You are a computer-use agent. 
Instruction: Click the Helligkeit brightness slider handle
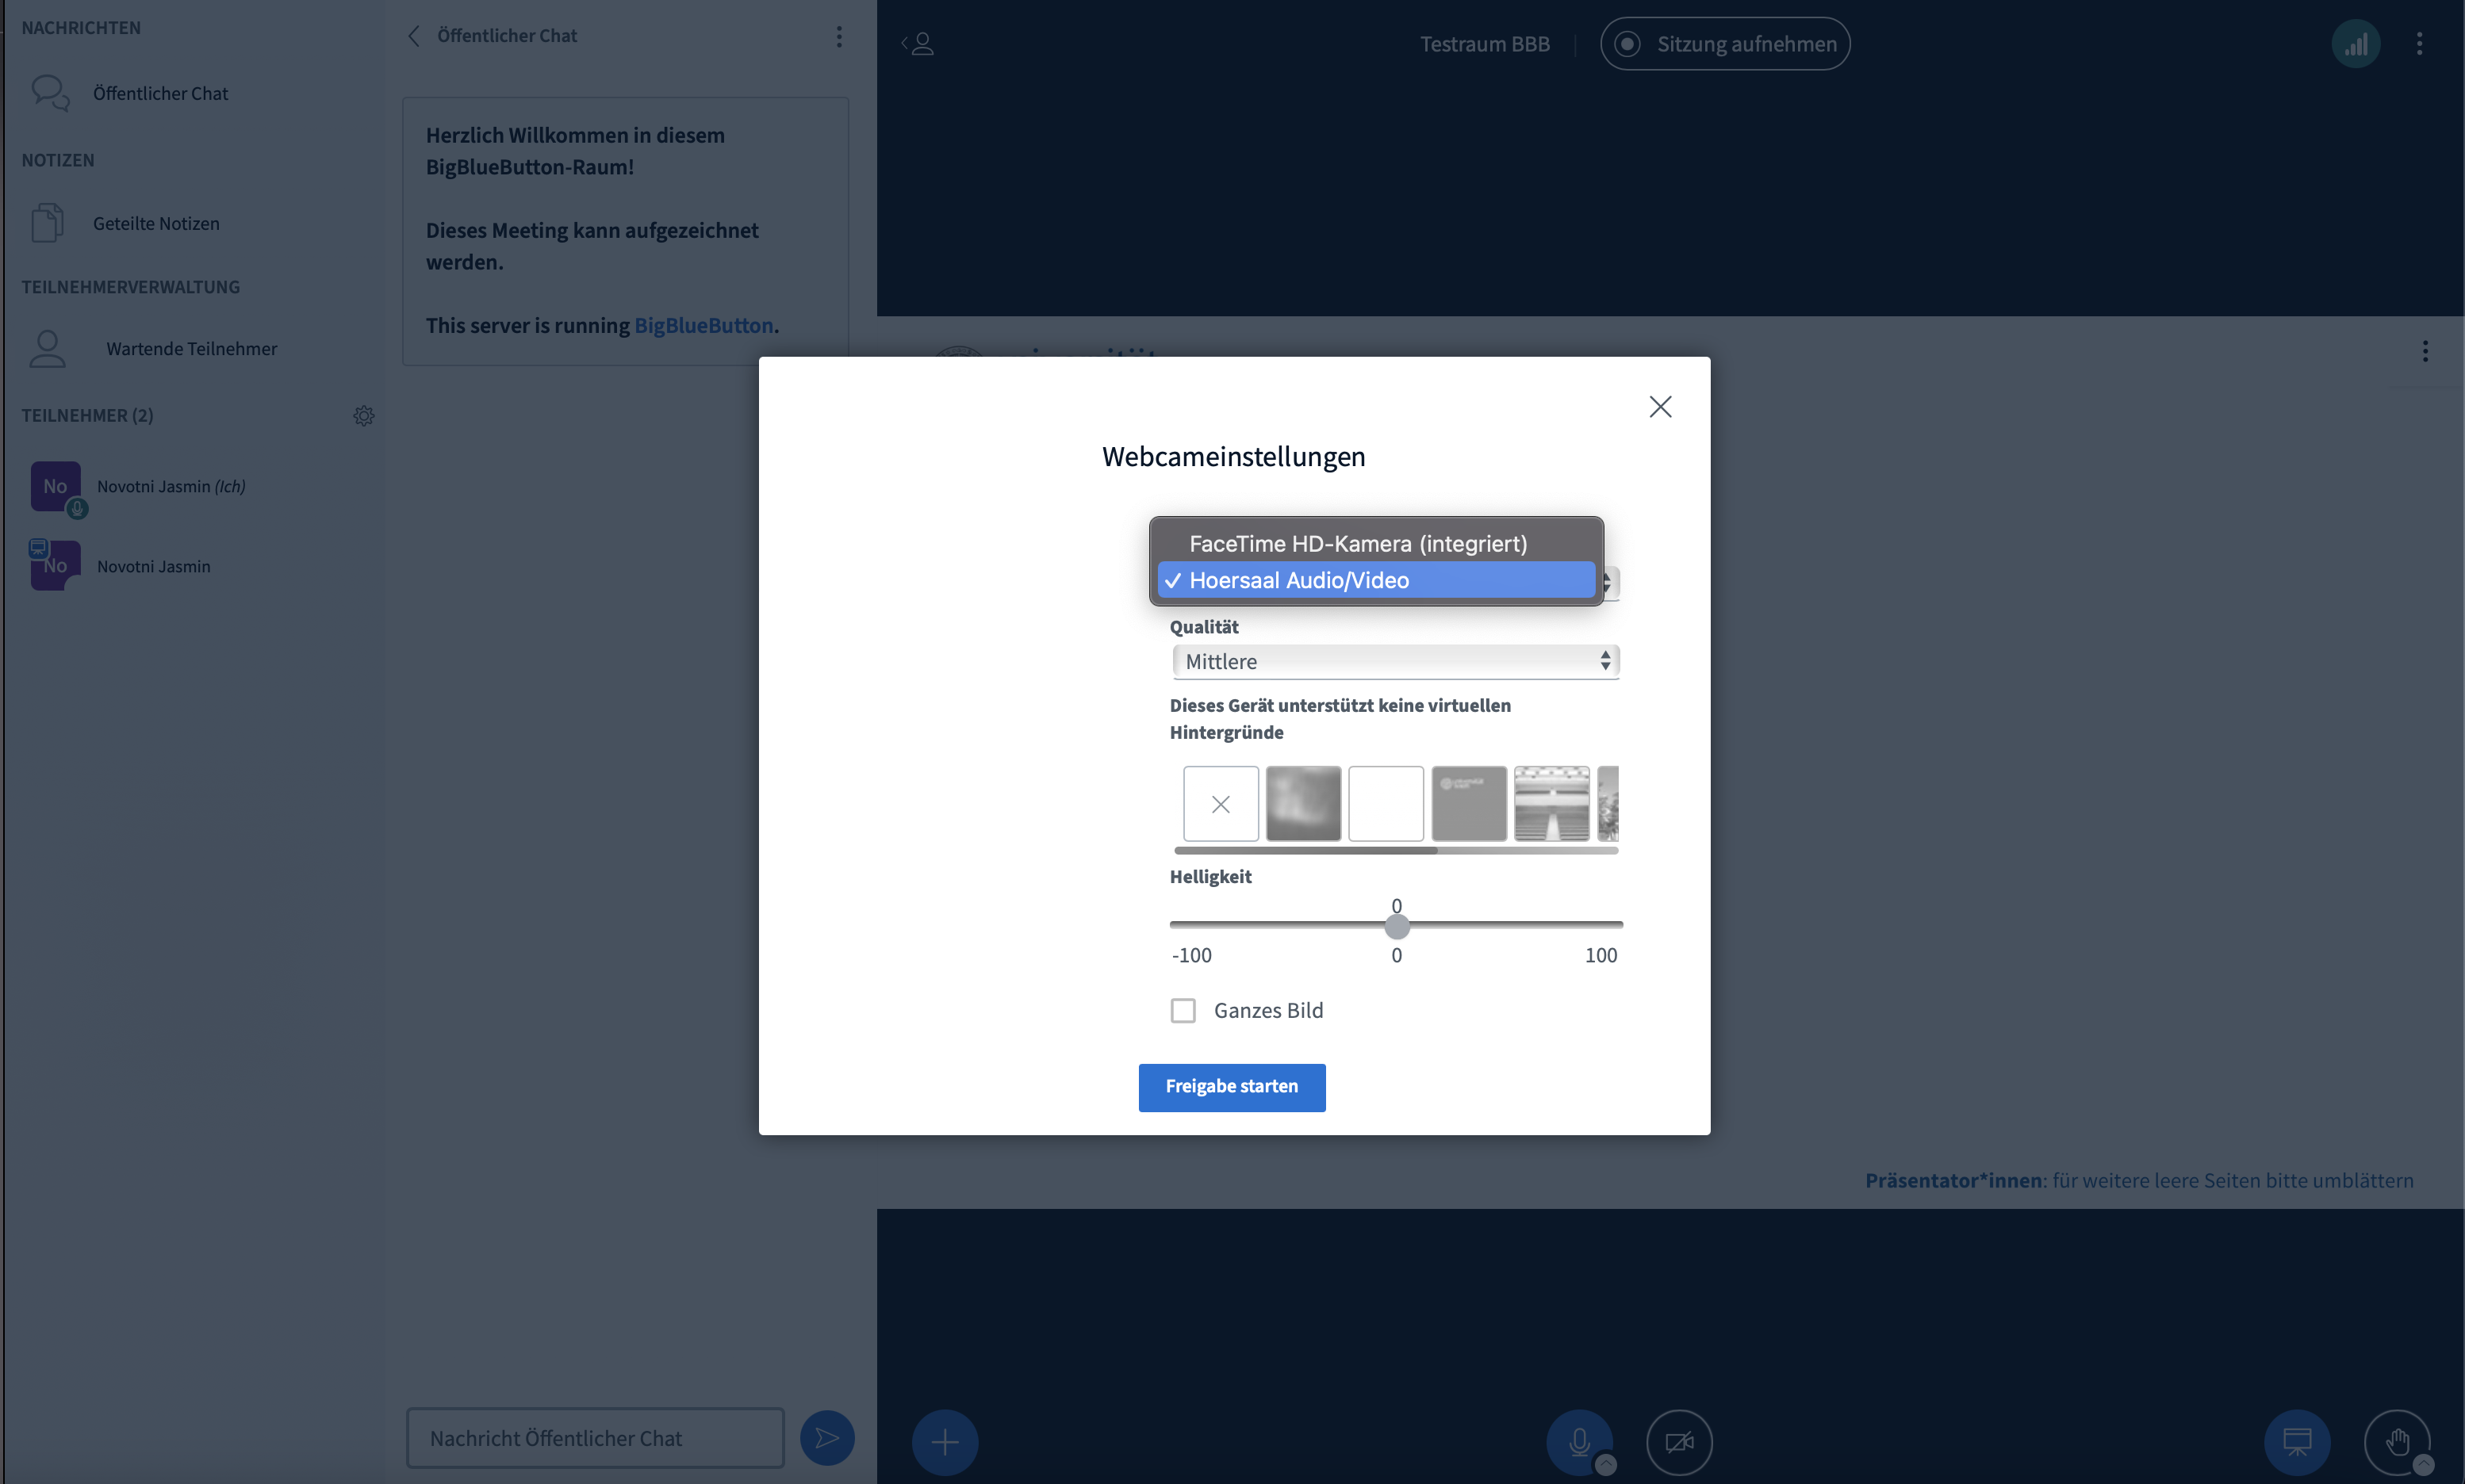click(1397, 926)
